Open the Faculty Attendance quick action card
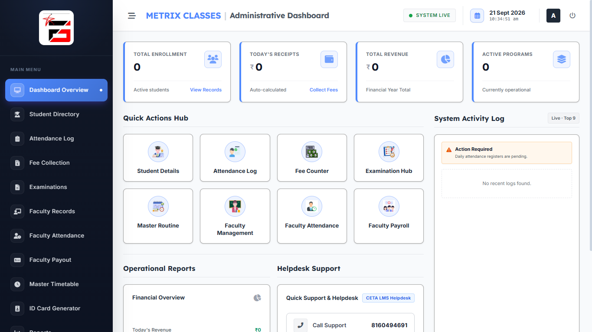Image resolution: width=592 pixels, height=332 pixels. 312,216
